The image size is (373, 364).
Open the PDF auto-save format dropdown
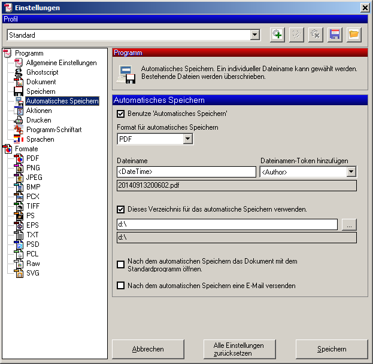pos(187,139)
